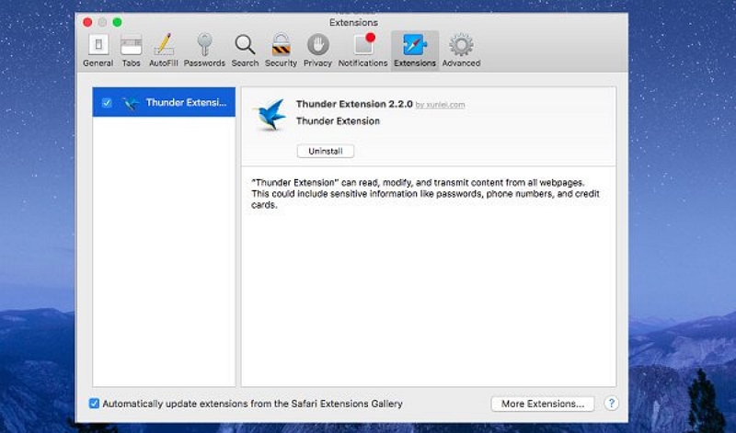This screenshot has width=736, height=433.
Task: Open the Privacy preferences pane
Action: pos(317,51)
